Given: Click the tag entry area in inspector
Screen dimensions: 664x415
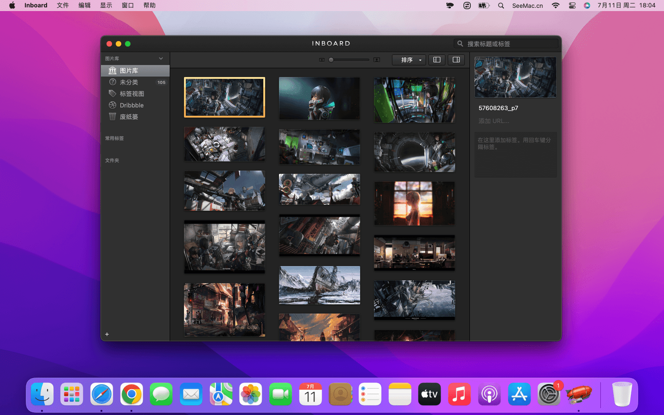Looking at the screenshot, I should click(515, 154).
